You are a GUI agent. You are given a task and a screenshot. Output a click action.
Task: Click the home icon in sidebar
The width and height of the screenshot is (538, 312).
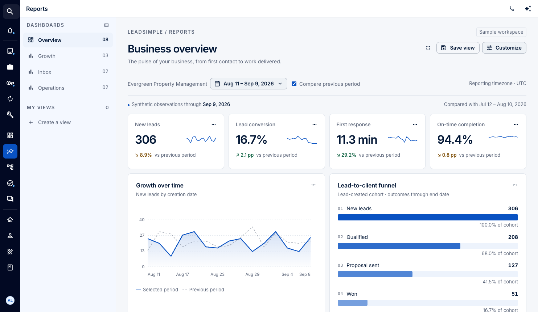click(x=10, y=220)
